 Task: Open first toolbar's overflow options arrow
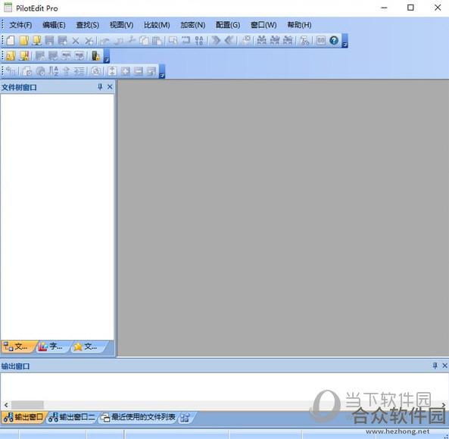coord(345,41)
